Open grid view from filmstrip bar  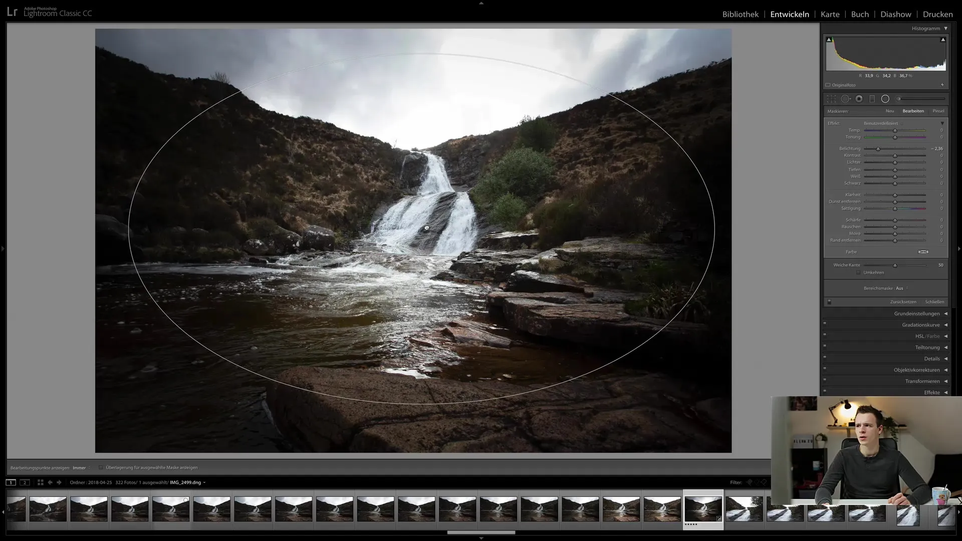pyautogui.click(x=41, y=482)
